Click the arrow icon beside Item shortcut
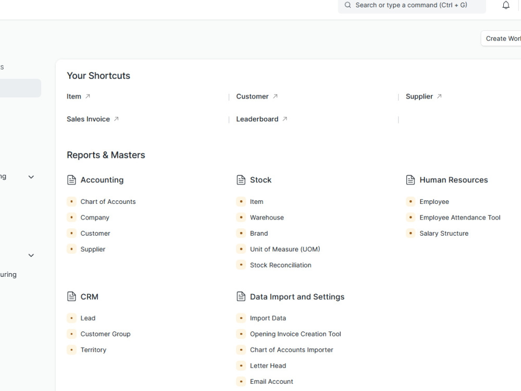Image resolution: width=521 pixels, height=391 pixels. point(88,96)
